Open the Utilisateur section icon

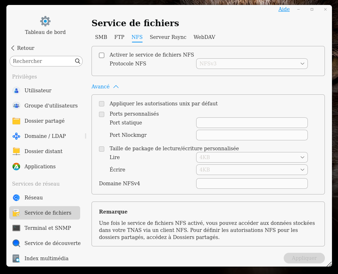click(x=16, y=91)
